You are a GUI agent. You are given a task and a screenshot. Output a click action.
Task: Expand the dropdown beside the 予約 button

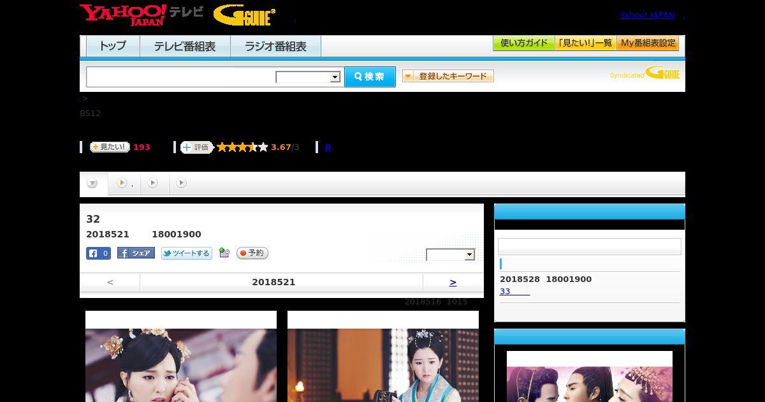click(451, 255)
